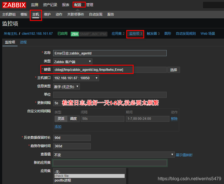Image resolution: width=224 pixels, height=184 pixels.
Task: Select the 调度 interval type
Action: [x=73, y=119]
